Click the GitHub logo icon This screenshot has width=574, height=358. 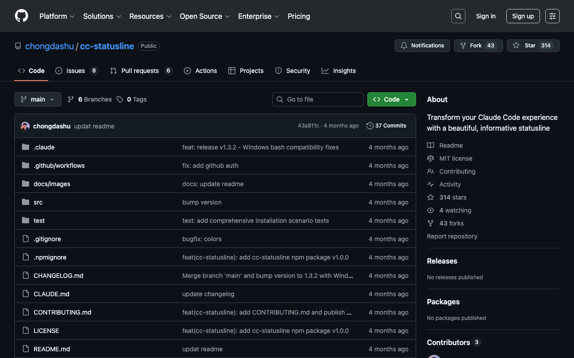point(22,16)
